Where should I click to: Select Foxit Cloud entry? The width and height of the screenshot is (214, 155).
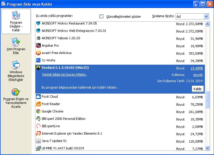[x=120, y=97]
